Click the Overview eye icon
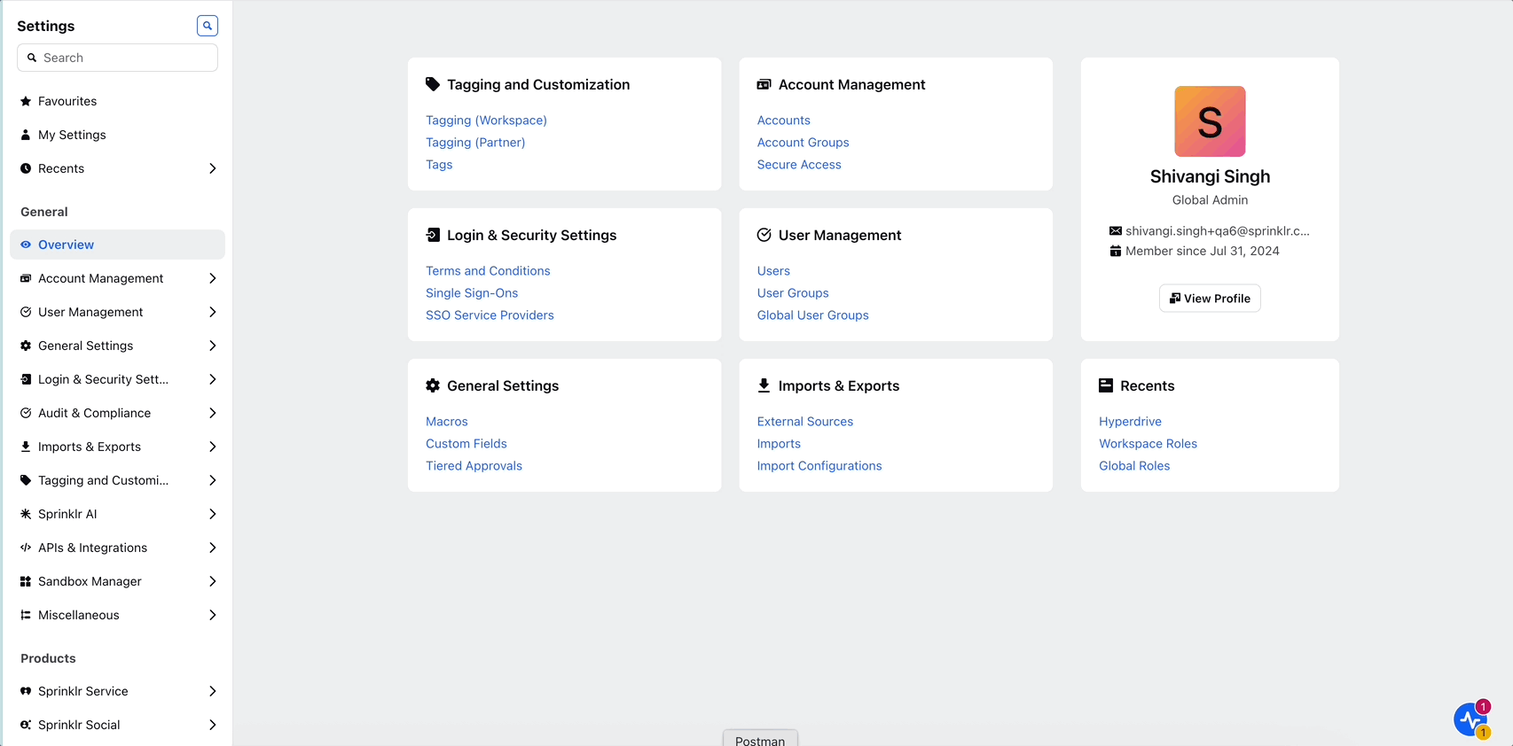Viewport: 1513px width, 746px height. point(26,245)
